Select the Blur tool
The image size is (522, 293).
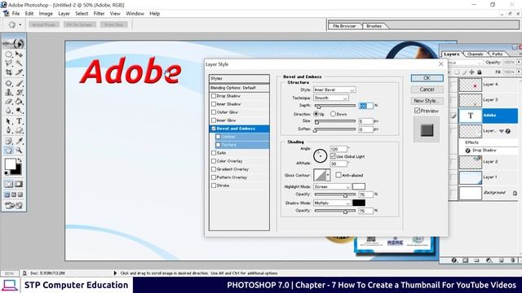click(9, 111)
